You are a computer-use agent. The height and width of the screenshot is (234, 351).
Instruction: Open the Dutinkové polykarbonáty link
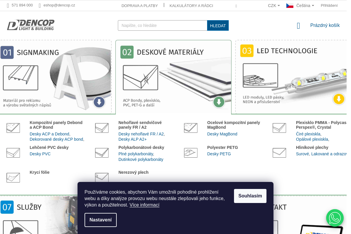point(141,159)
